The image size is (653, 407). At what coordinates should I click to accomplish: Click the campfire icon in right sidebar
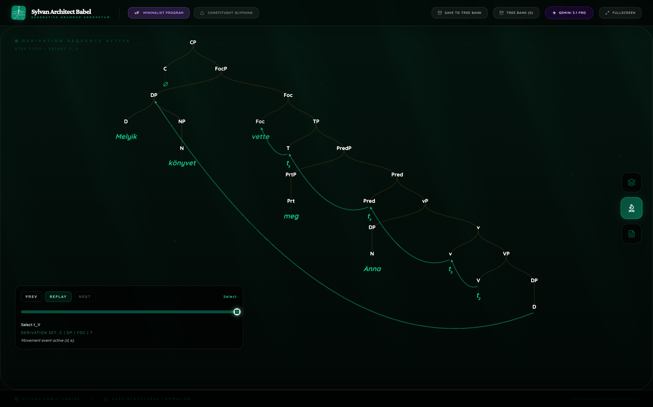631,208
